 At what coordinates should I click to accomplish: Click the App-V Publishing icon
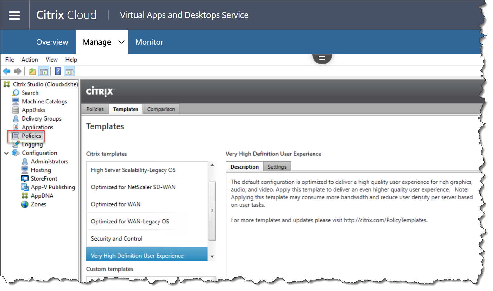point(25,187)
